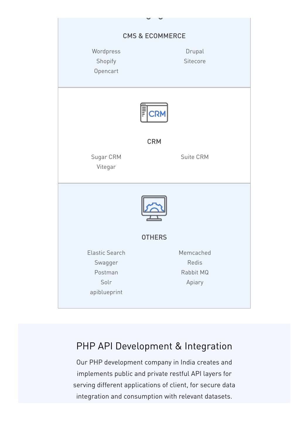Screen dimensions: 300x425
Task: Click the Apiary entry
Action: pyautogui.click(x=195, y=282)
